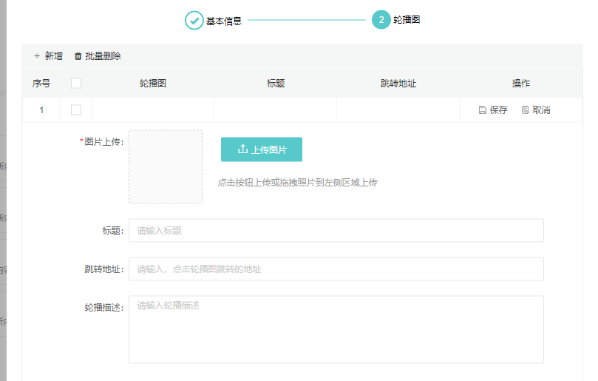Click the 上传图片 upload button
Image resolution: width=598 pixels, height=381 pixels.
coord(262,149)
